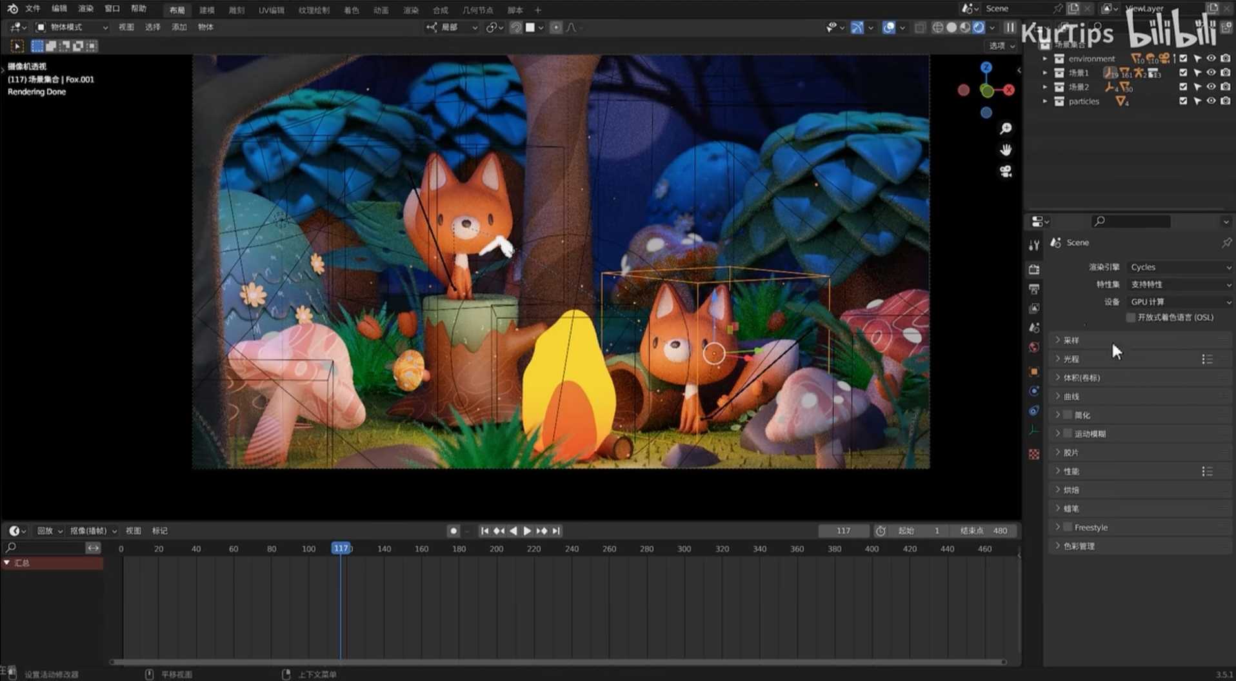1236x681 pixels.
Task: Open the Output properties tab
Action: tap(1034, 288)
